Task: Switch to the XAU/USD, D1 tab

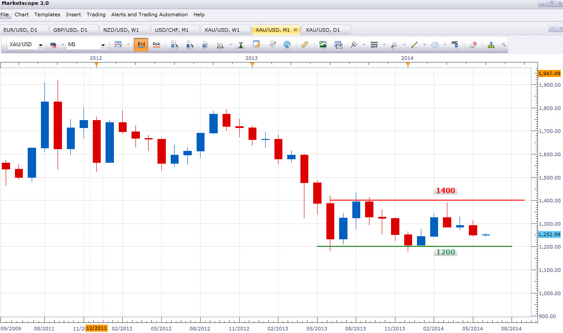Action: coord(326,30)
